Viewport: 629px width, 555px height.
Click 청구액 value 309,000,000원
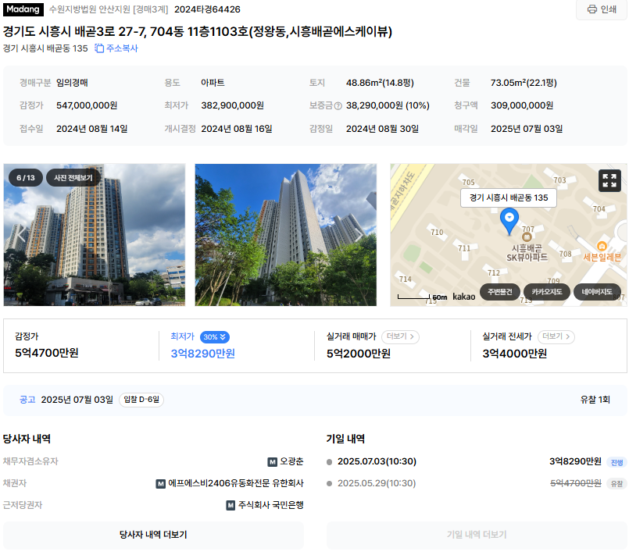[522, 105]
